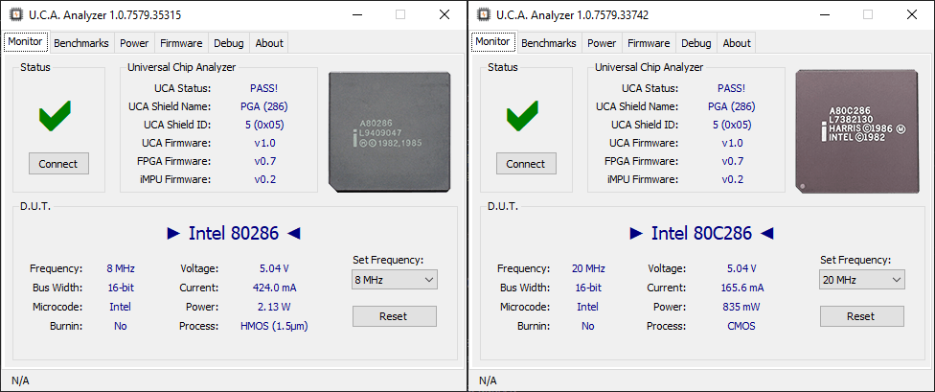Click the A80286 chip photo thumbnail
Viewport: 935px width, 392px height.
click(x=390, y=132)
